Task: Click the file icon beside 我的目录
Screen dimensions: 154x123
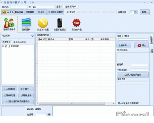Action: (9, 46)
